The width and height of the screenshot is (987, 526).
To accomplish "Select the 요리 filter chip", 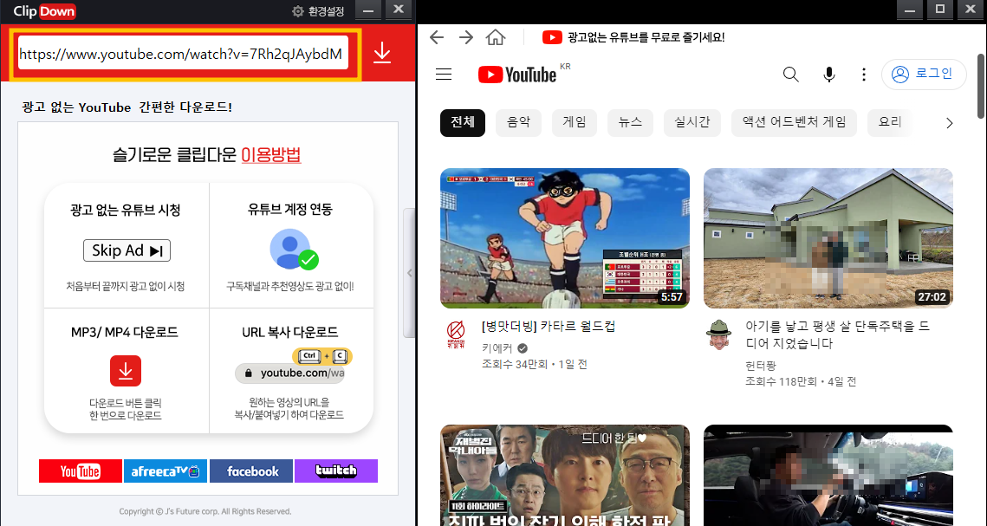I will coord(890,123).
